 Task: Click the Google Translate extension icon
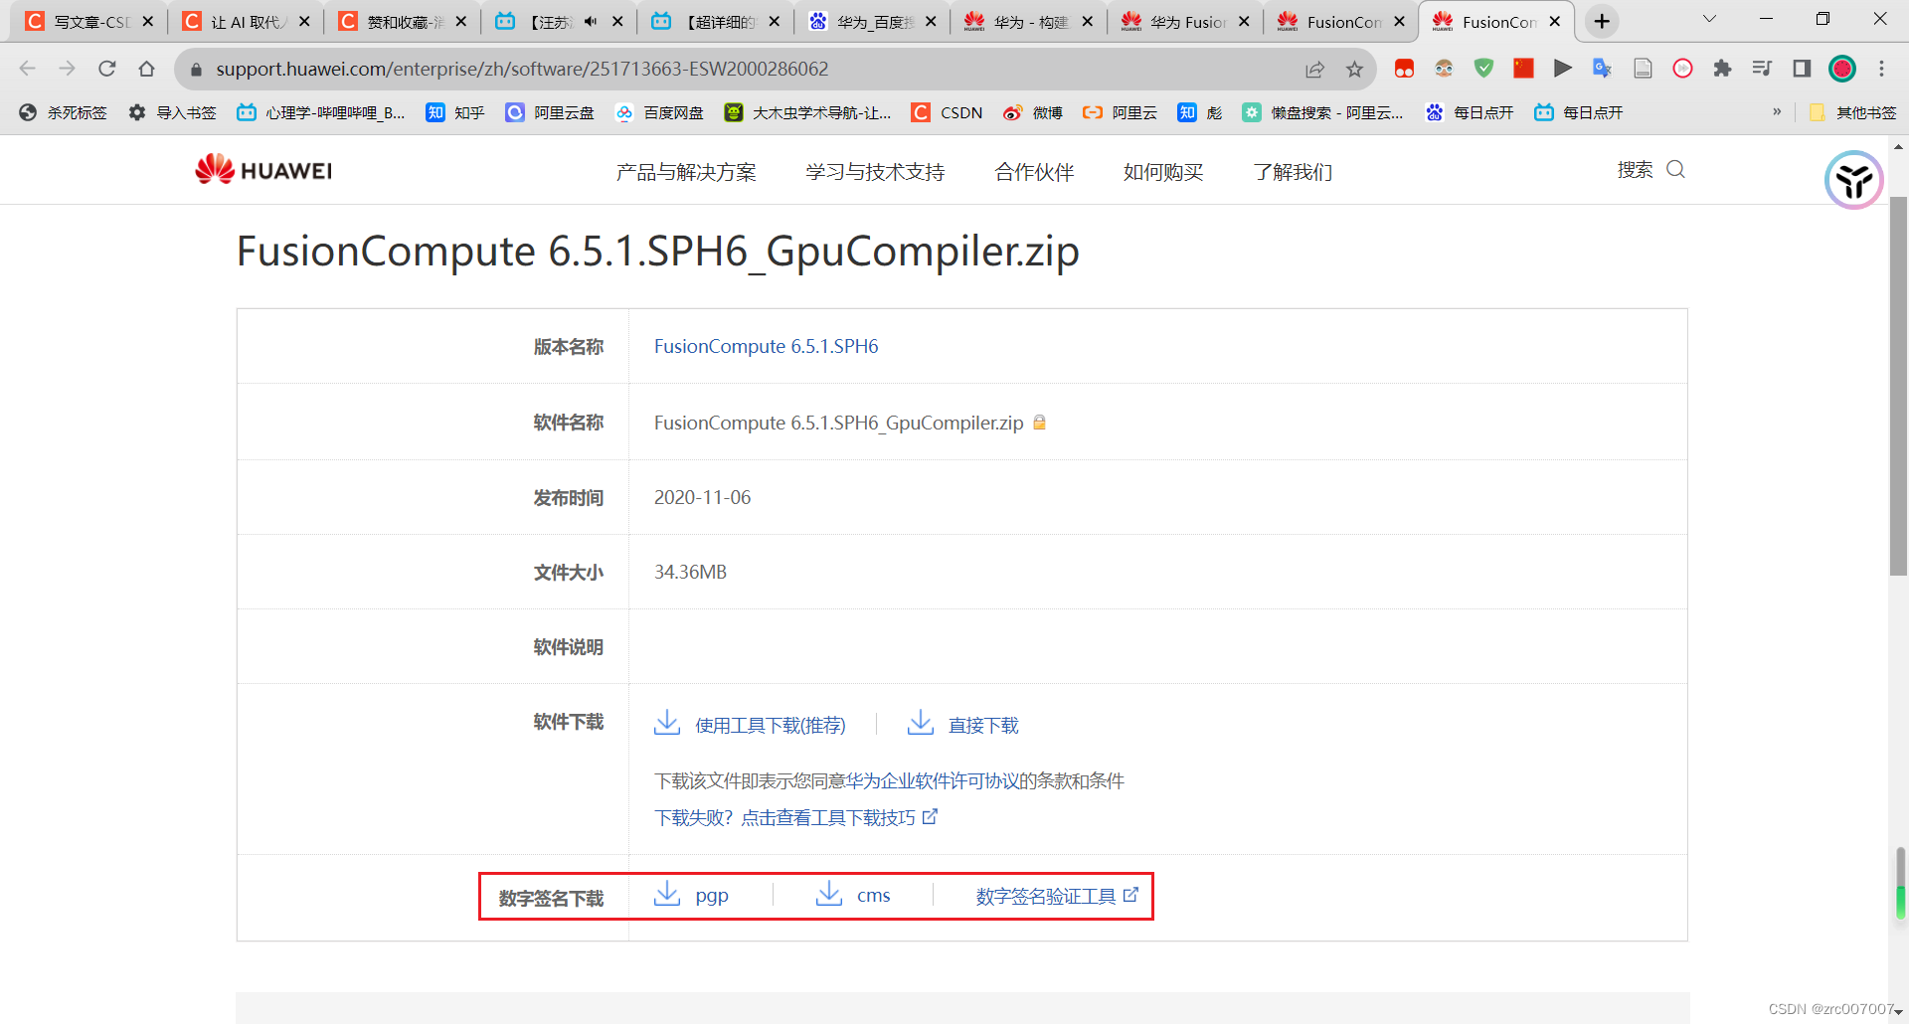click(x=1603, y=69)
